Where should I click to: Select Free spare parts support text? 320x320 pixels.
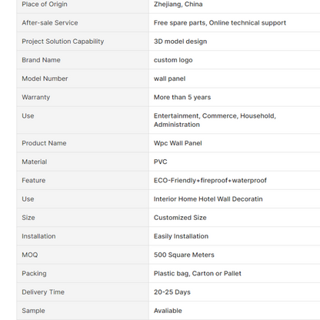coord(220,22)
